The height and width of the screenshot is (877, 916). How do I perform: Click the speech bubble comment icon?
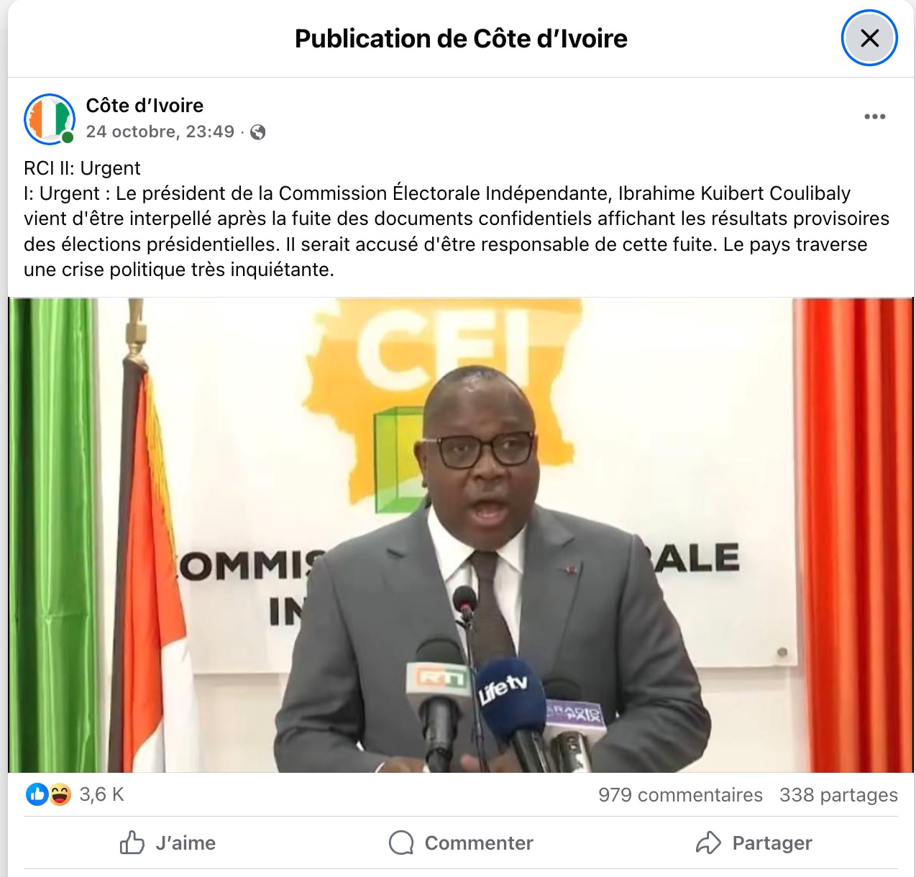401,842
